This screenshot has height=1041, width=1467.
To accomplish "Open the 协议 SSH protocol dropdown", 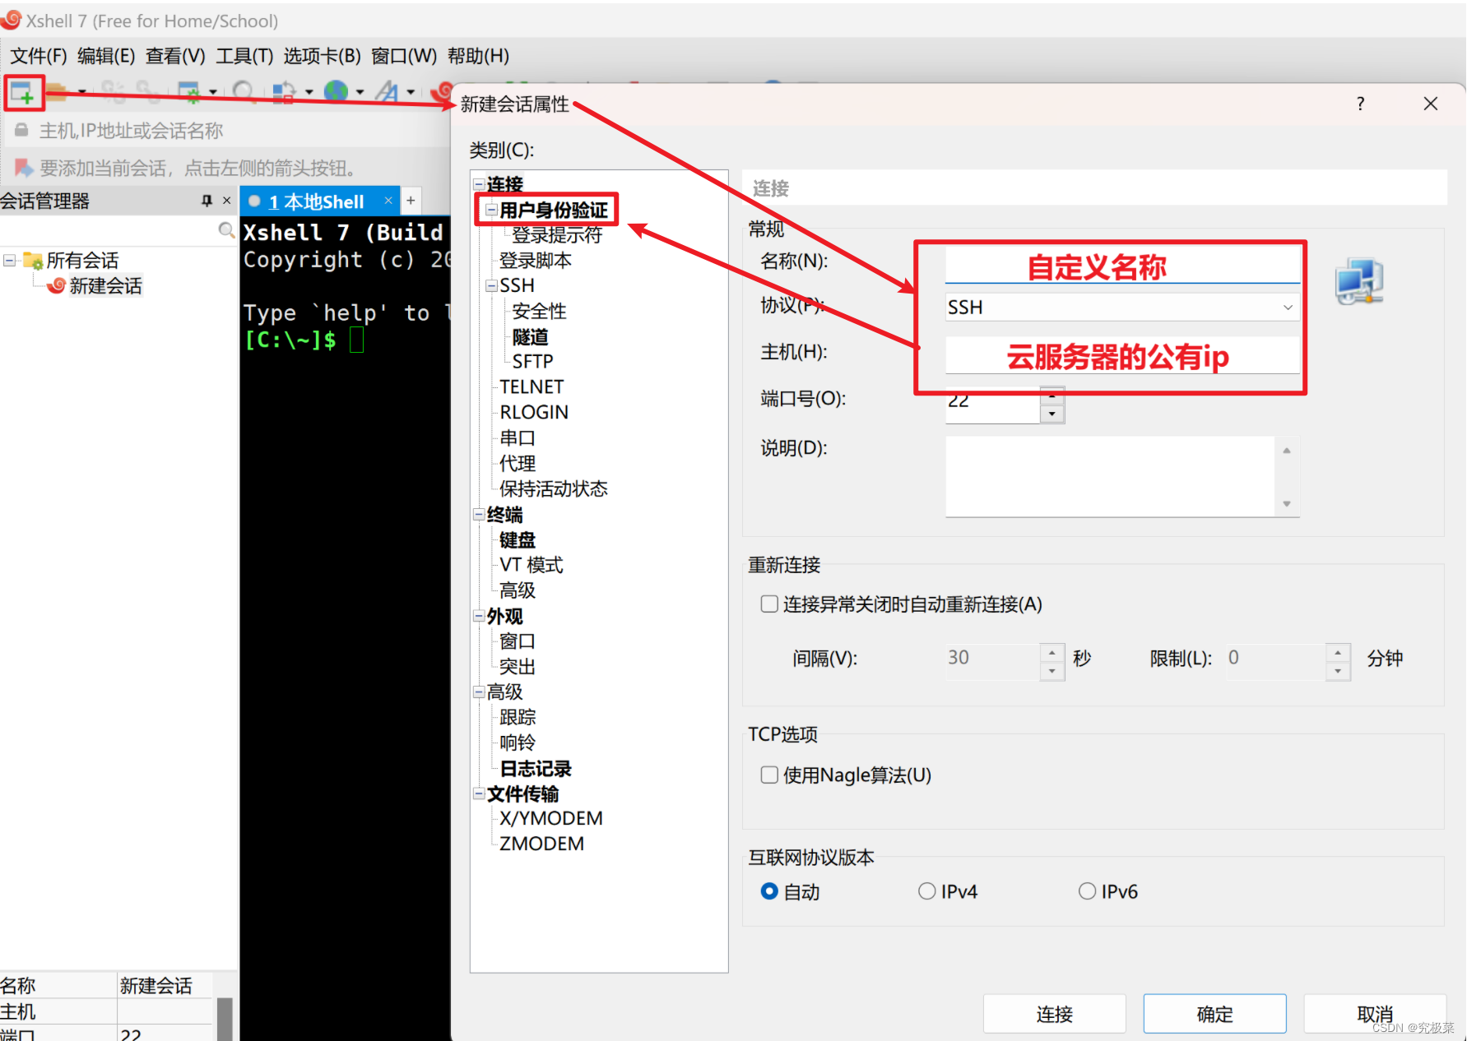I will pos(1288,308).
